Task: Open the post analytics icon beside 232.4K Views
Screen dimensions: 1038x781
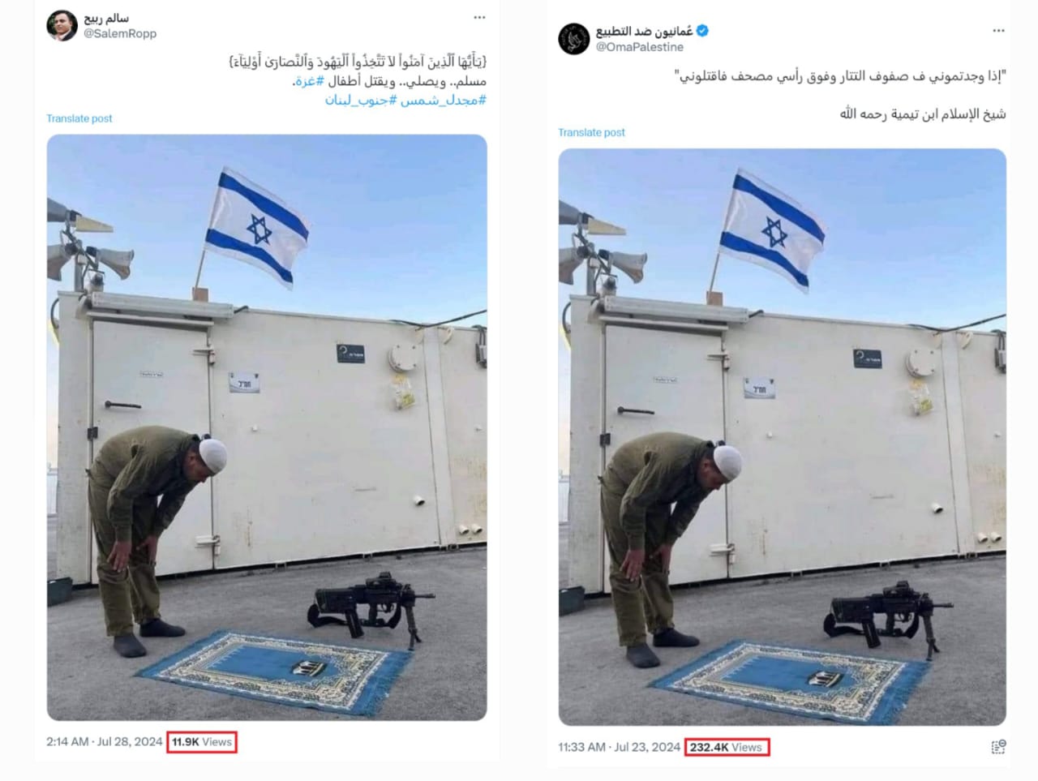Action: click(998, 747)
